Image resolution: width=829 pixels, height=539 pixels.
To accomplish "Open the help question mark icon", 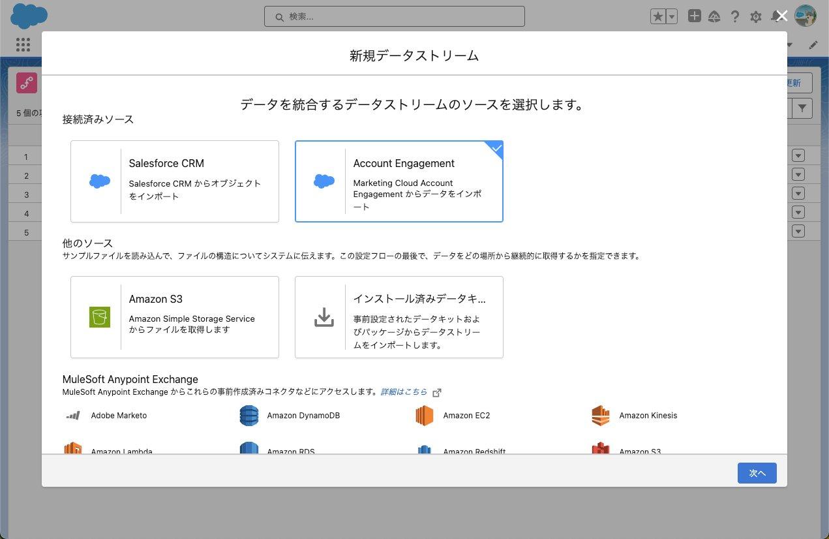I will click(x=735, y=17).
